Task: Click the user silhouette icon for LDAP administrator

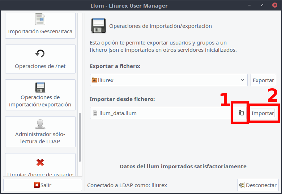Action: pos(40,125)
